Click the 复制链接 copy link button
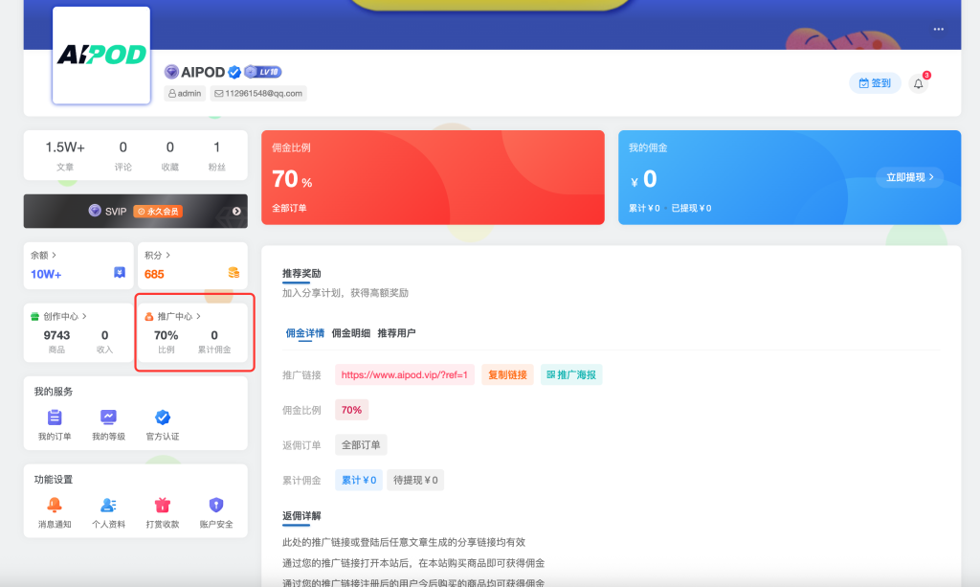This screenshot has width=980, height=587. 506,374
